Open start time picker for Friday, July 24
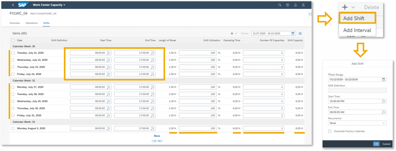396x151 pixels. [108, 74]
